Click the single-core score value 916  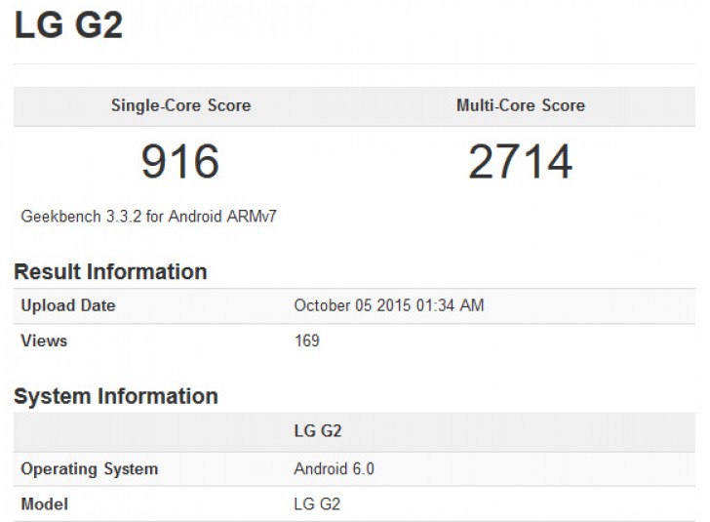[180, 162]
